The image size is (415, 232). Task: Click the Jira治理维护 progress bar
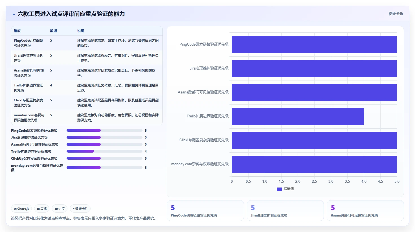[x=104, y=137]
